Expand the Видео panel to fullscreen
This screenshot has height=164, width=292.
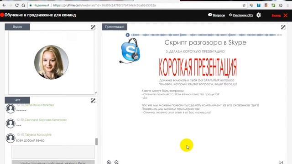pyautogui.click(x=93, y=27)
